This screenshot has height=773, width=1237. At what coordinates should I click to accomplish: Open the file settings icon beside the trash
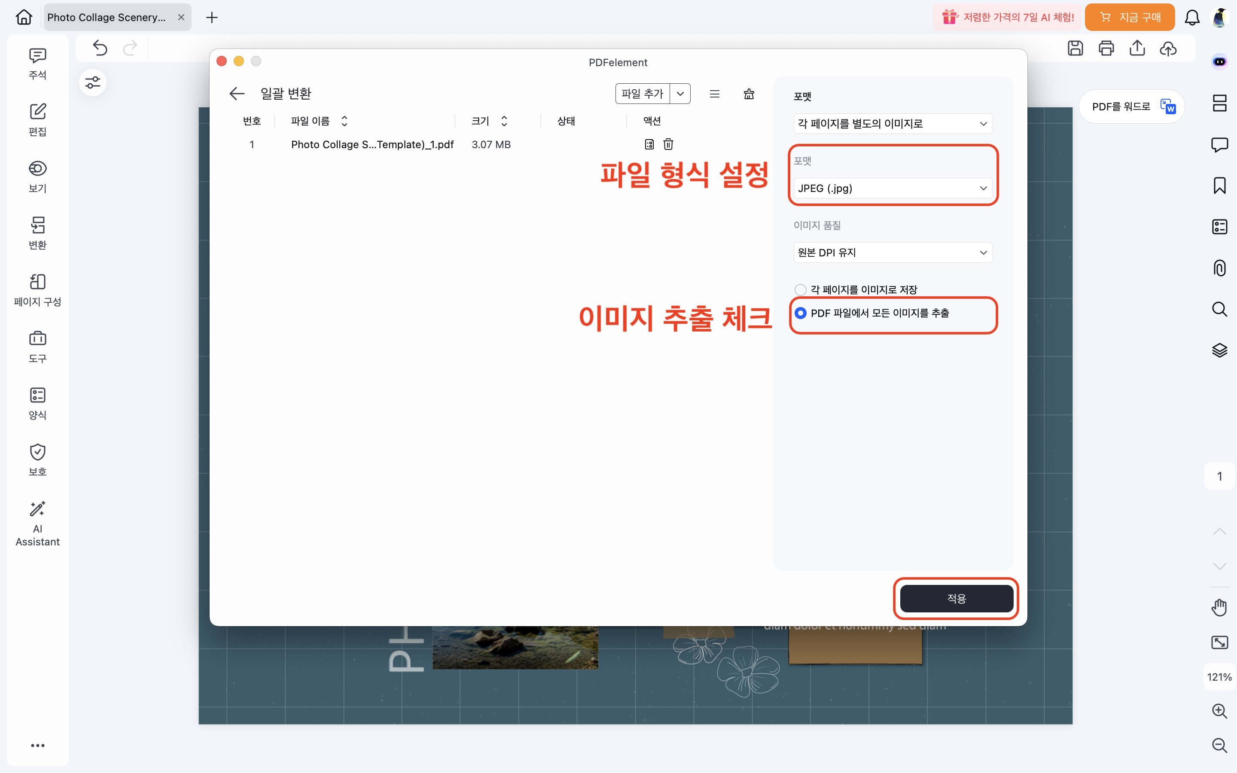[x=649, y=144]
